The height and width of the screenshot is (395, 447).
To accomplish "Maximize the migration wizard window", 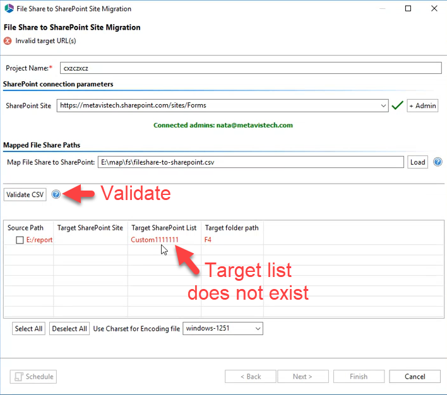I will pos(408,9).
